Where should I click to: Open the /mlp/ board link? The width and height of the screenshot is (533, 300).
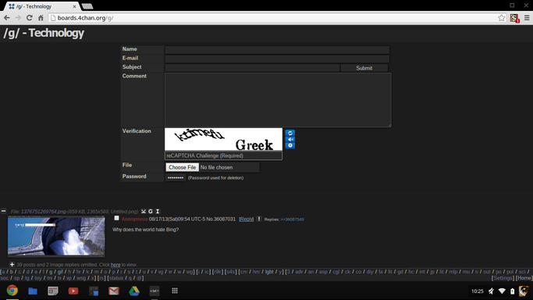tap(453, 271)
